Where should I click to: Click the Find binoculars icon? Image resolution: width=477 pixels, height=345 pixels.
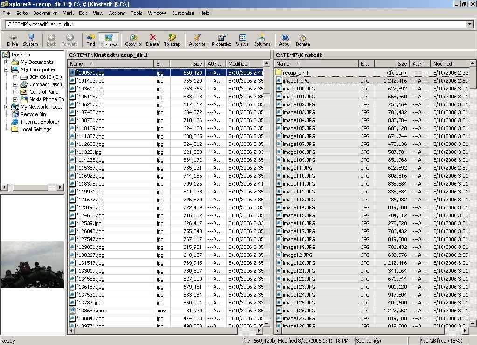pyautogui.click(x=90, y=40)
